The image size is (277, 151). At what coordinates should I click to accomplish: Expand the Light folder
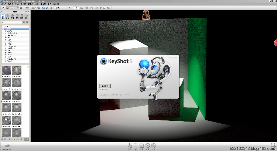(6, 39)
